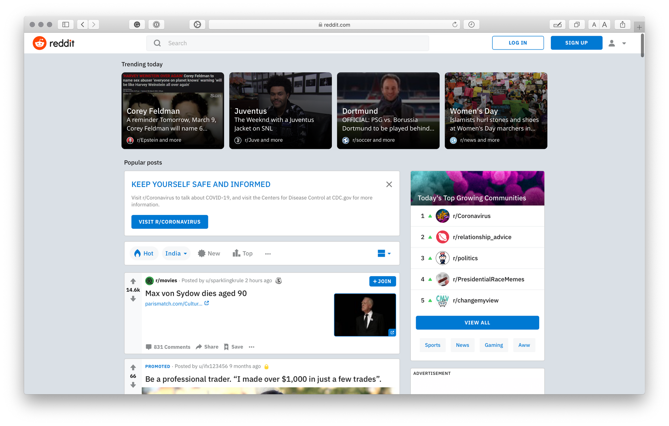The height and width of the screenshot is (426, 669).
Task: Downvote the Max von Sydow post
Action: [x=133, y=299]
